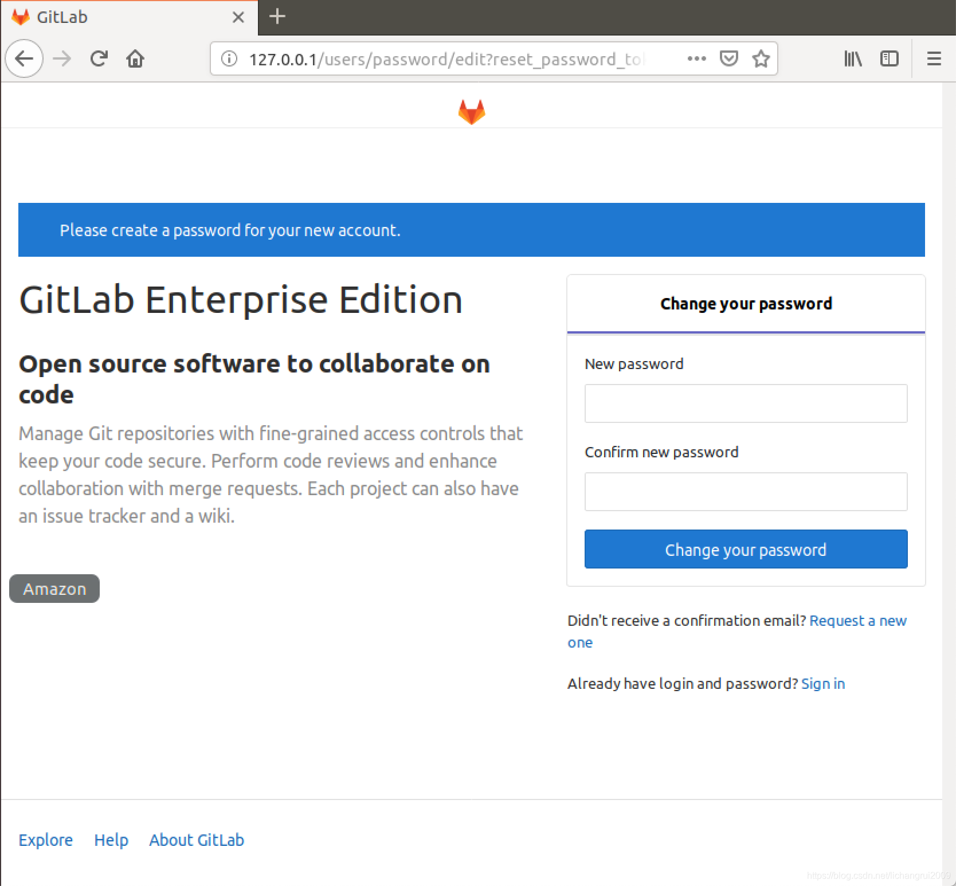This screenshot has height=886, width=956.
Task: Click the Back navigation arrow
Action: (23, 58)
